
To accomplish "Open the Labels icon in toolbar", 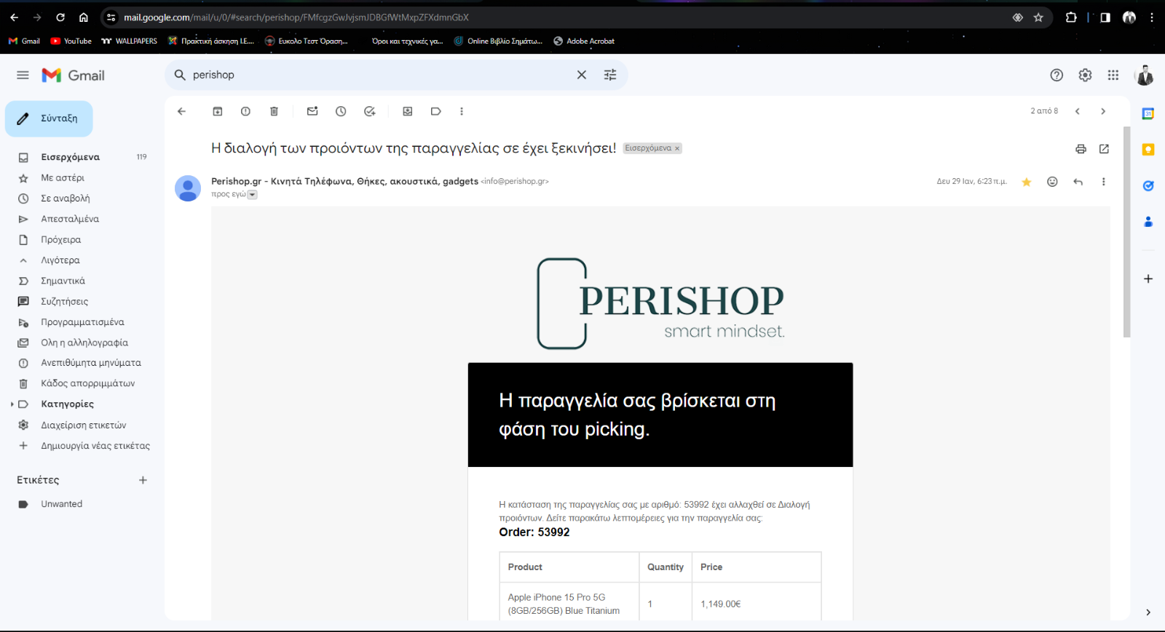I will [x=435, y=111].
